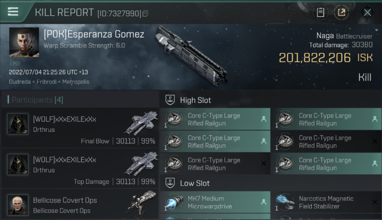
Task: Select the MK7 Medium Microwarpdrive module
Action: pos(215,202)
